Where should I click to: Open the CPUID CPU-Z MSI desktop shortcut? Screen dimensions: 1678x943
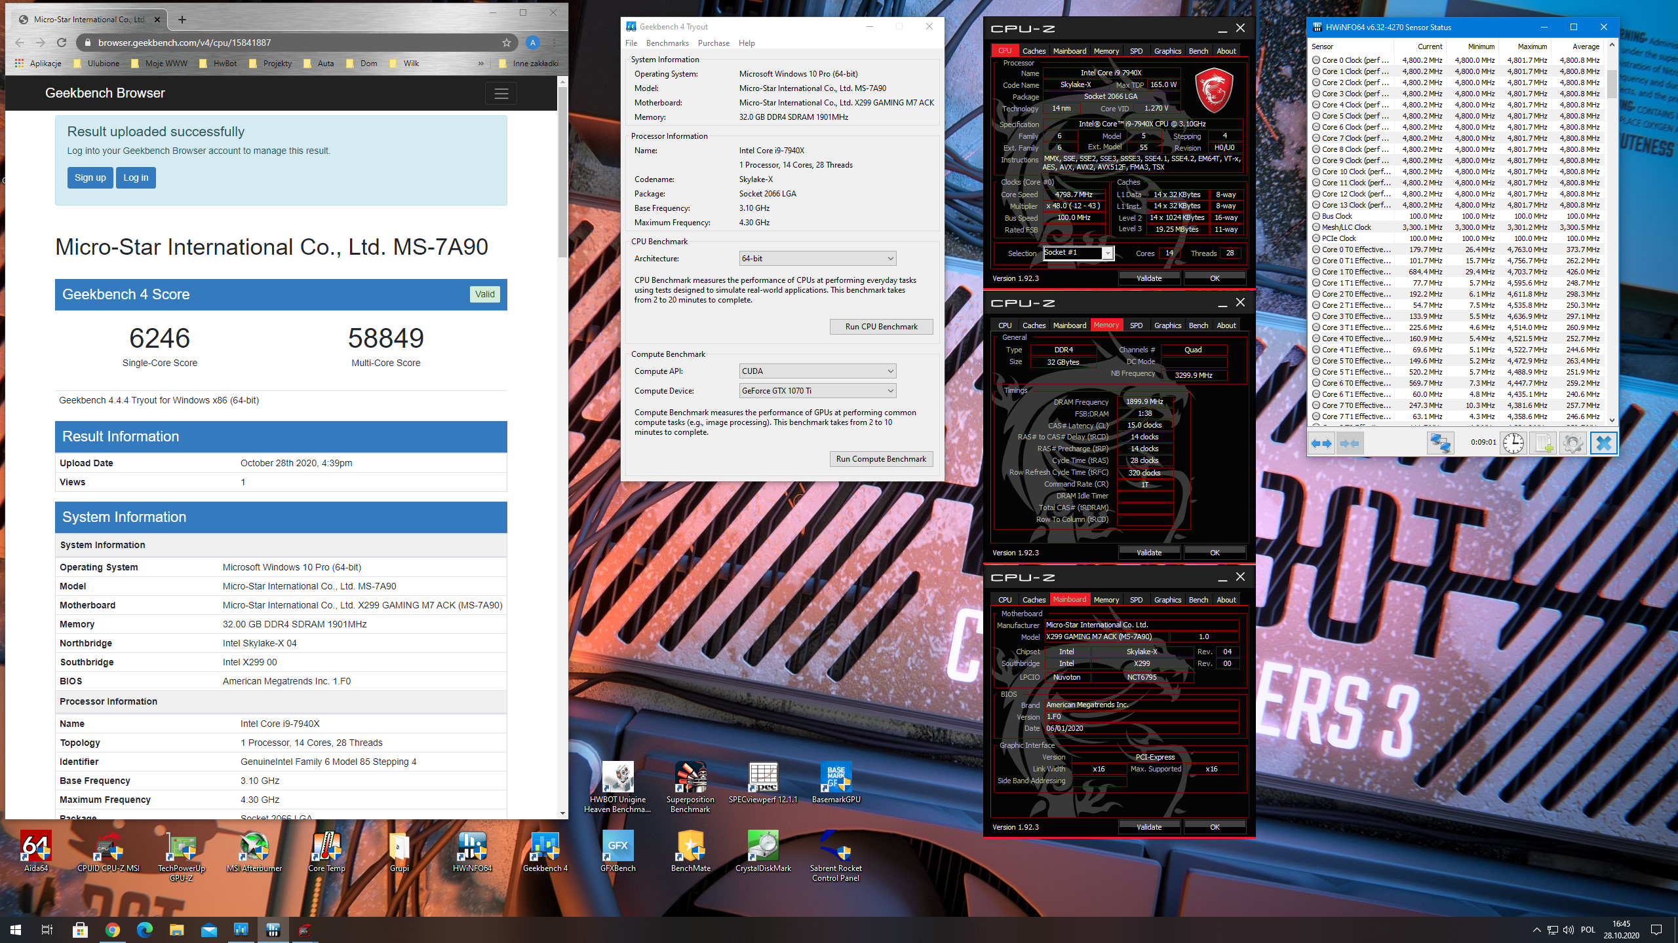(109, 851)
